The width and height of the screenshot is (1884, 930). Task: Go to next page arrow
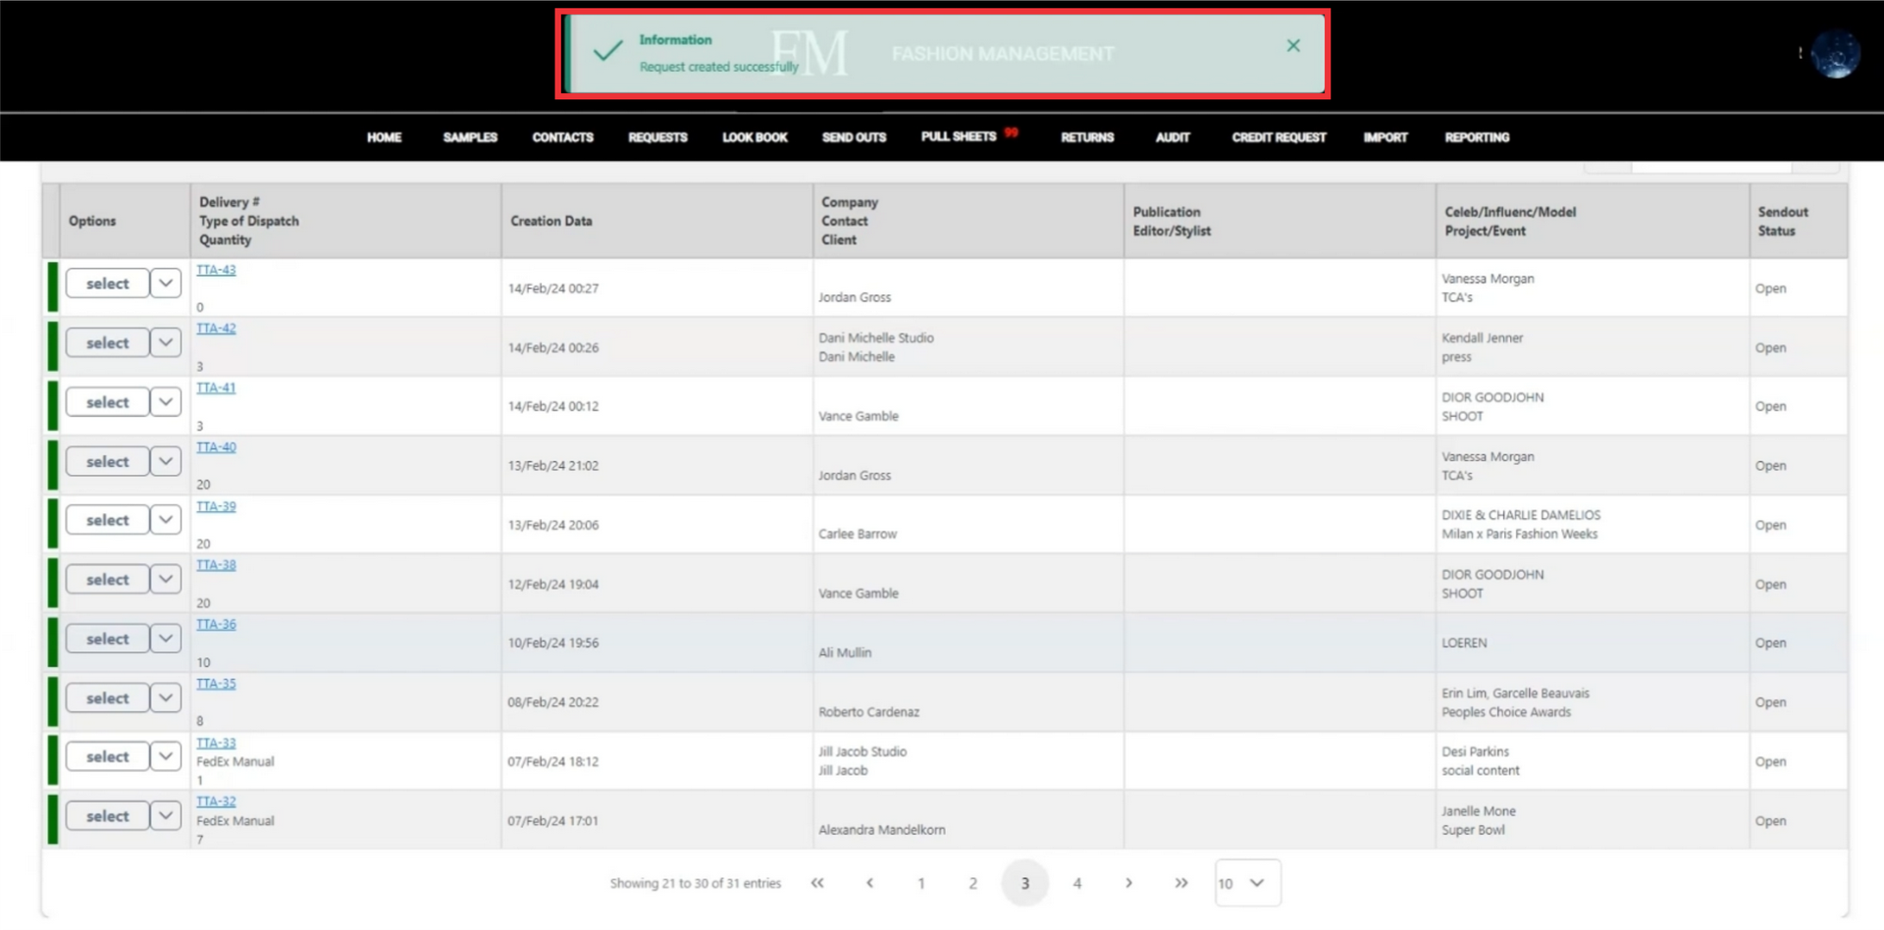(1128, 883)
